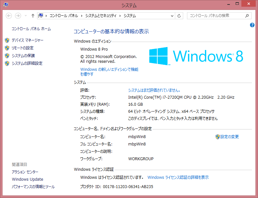Click 設定の変更 for computer name
The image size is (258, 198).
pyautogui.click(x=230, y=137)
